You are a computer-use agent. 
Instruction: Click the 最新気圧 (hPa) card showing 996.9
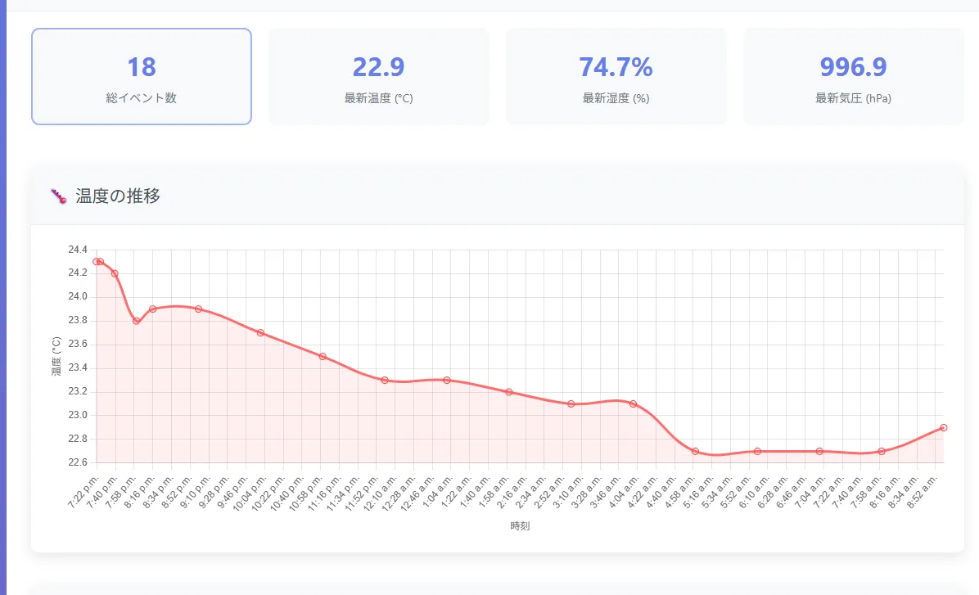tap(853, 77)
